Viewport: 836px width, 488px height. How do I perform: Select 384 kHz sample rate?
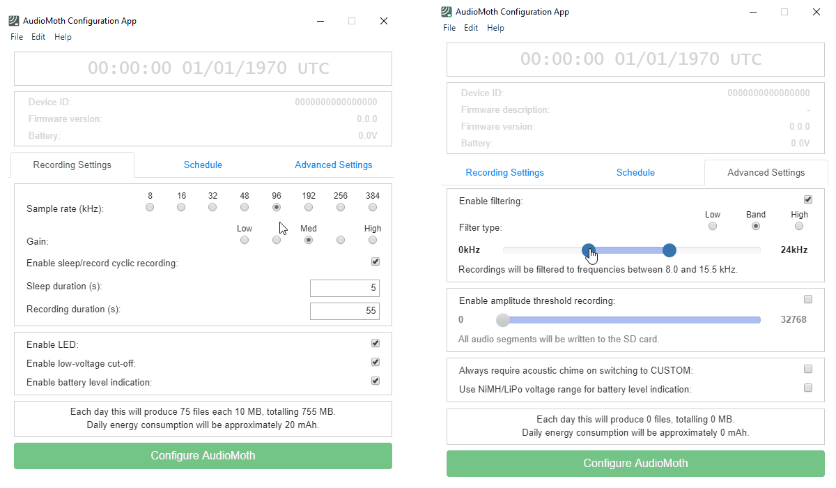(x=373, y=207)
